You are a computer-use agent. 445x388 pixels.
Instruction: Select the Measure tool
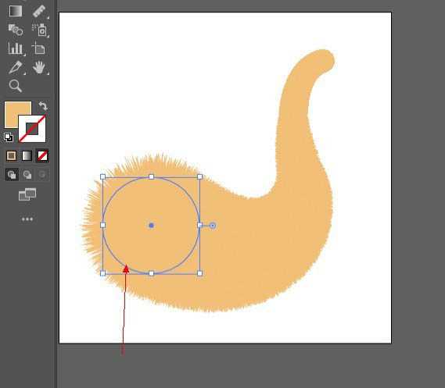[x=39, y=12]
